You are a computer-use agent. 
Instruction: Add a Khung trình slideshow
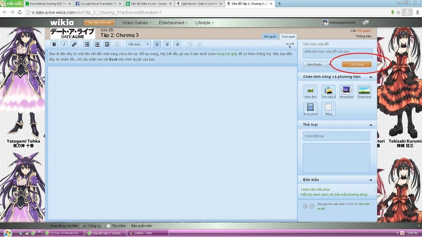click(x=346, y=91)
